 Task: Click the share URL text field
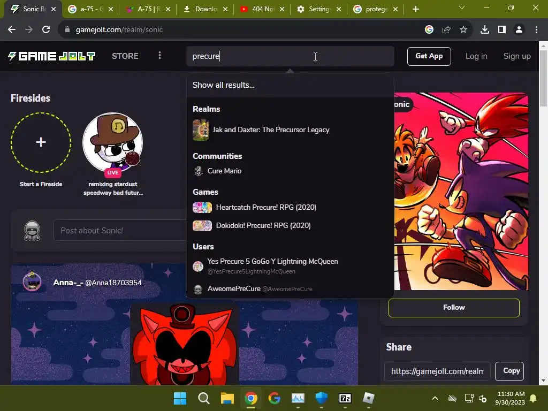pyautogui.click(x=437, y=371)
